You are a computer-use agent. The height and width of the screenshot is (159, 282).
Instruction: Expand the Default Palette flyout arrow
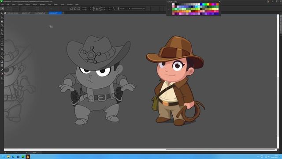168,9
